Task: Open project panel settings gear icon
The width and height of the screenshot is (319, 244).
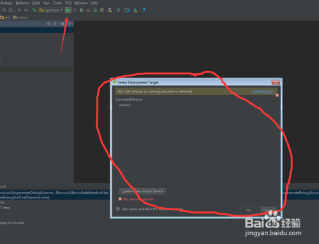Action: (x=63, y=24)
